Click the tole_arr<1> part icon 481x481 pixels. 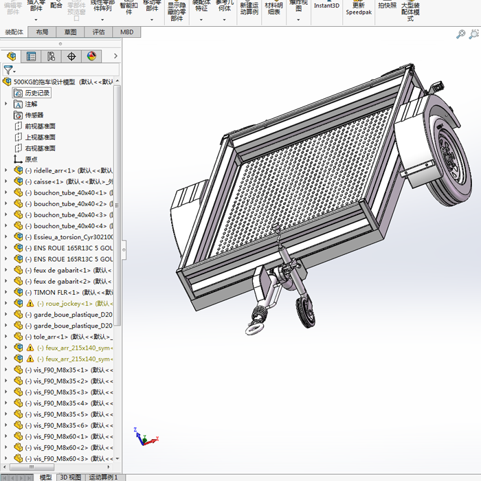click(18, 337)
